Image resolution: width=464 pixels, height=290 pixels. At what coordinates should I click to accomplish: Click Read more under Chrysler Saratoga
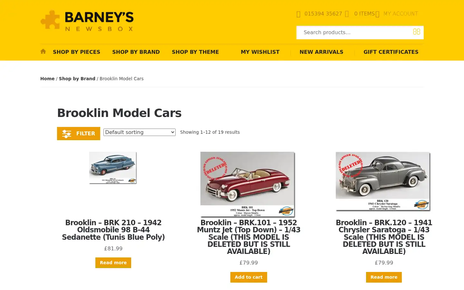pyautogui.click(x=384, y=277)
